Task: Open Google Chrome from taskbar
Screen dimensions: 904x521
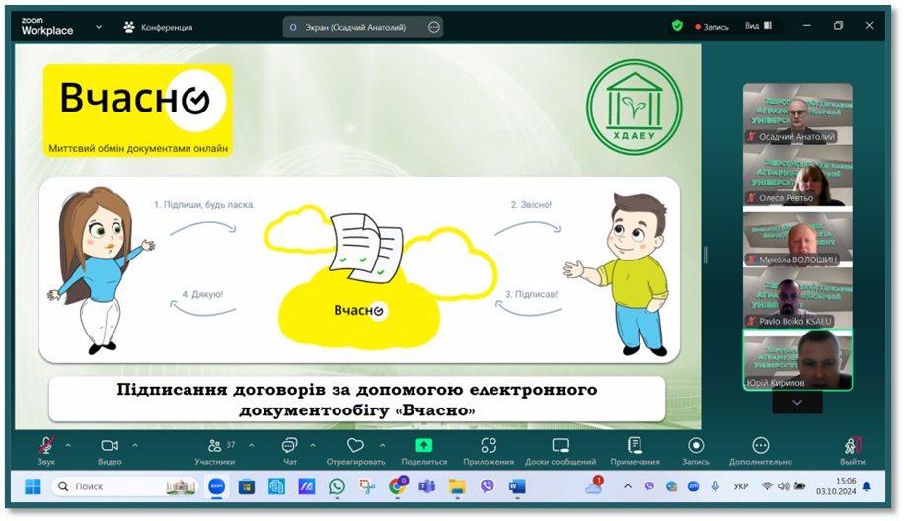Action: coord(398,487)
